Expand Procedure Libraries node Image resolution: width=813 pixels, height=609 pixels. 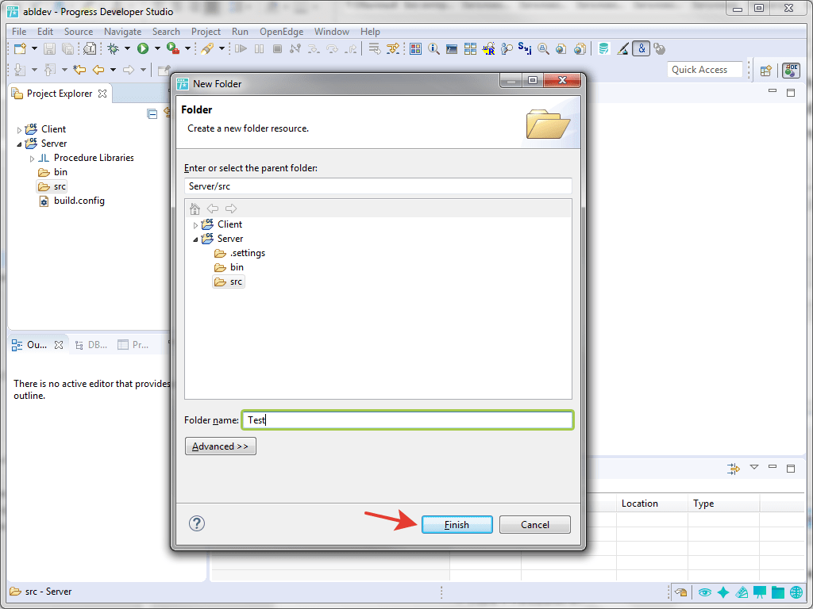(x=32, y=159)
